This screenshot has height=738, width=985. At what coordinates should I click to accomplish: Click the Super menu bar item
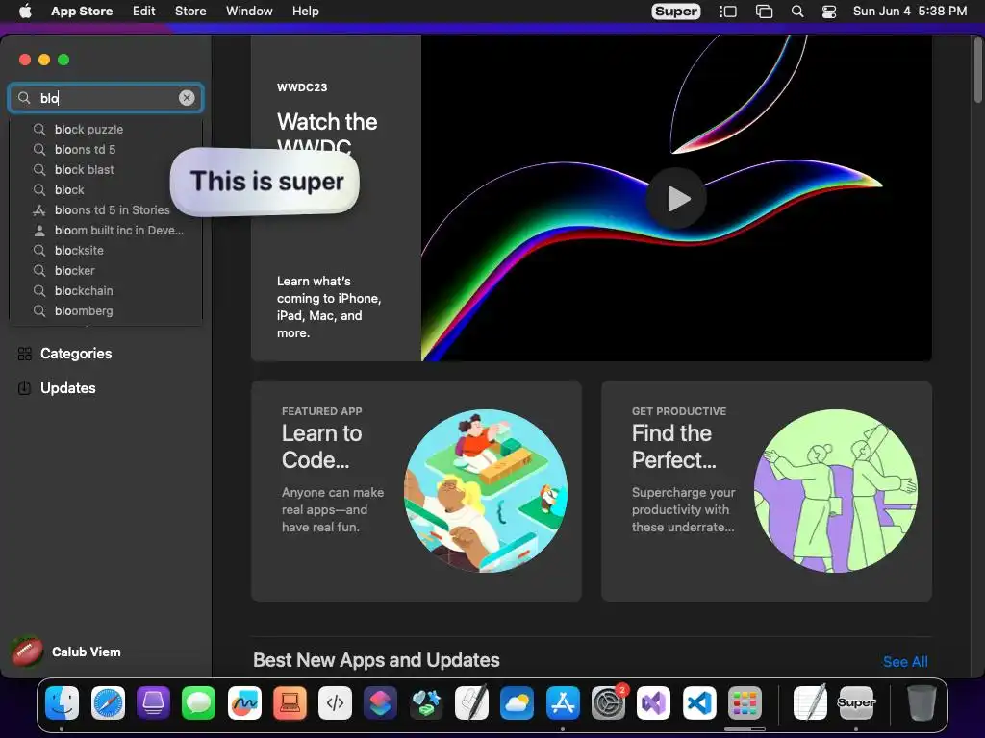(675, 12)
